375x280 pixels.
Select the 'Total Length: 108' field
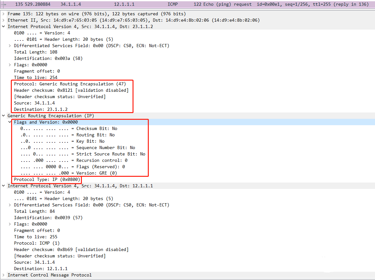click(36, 52)
